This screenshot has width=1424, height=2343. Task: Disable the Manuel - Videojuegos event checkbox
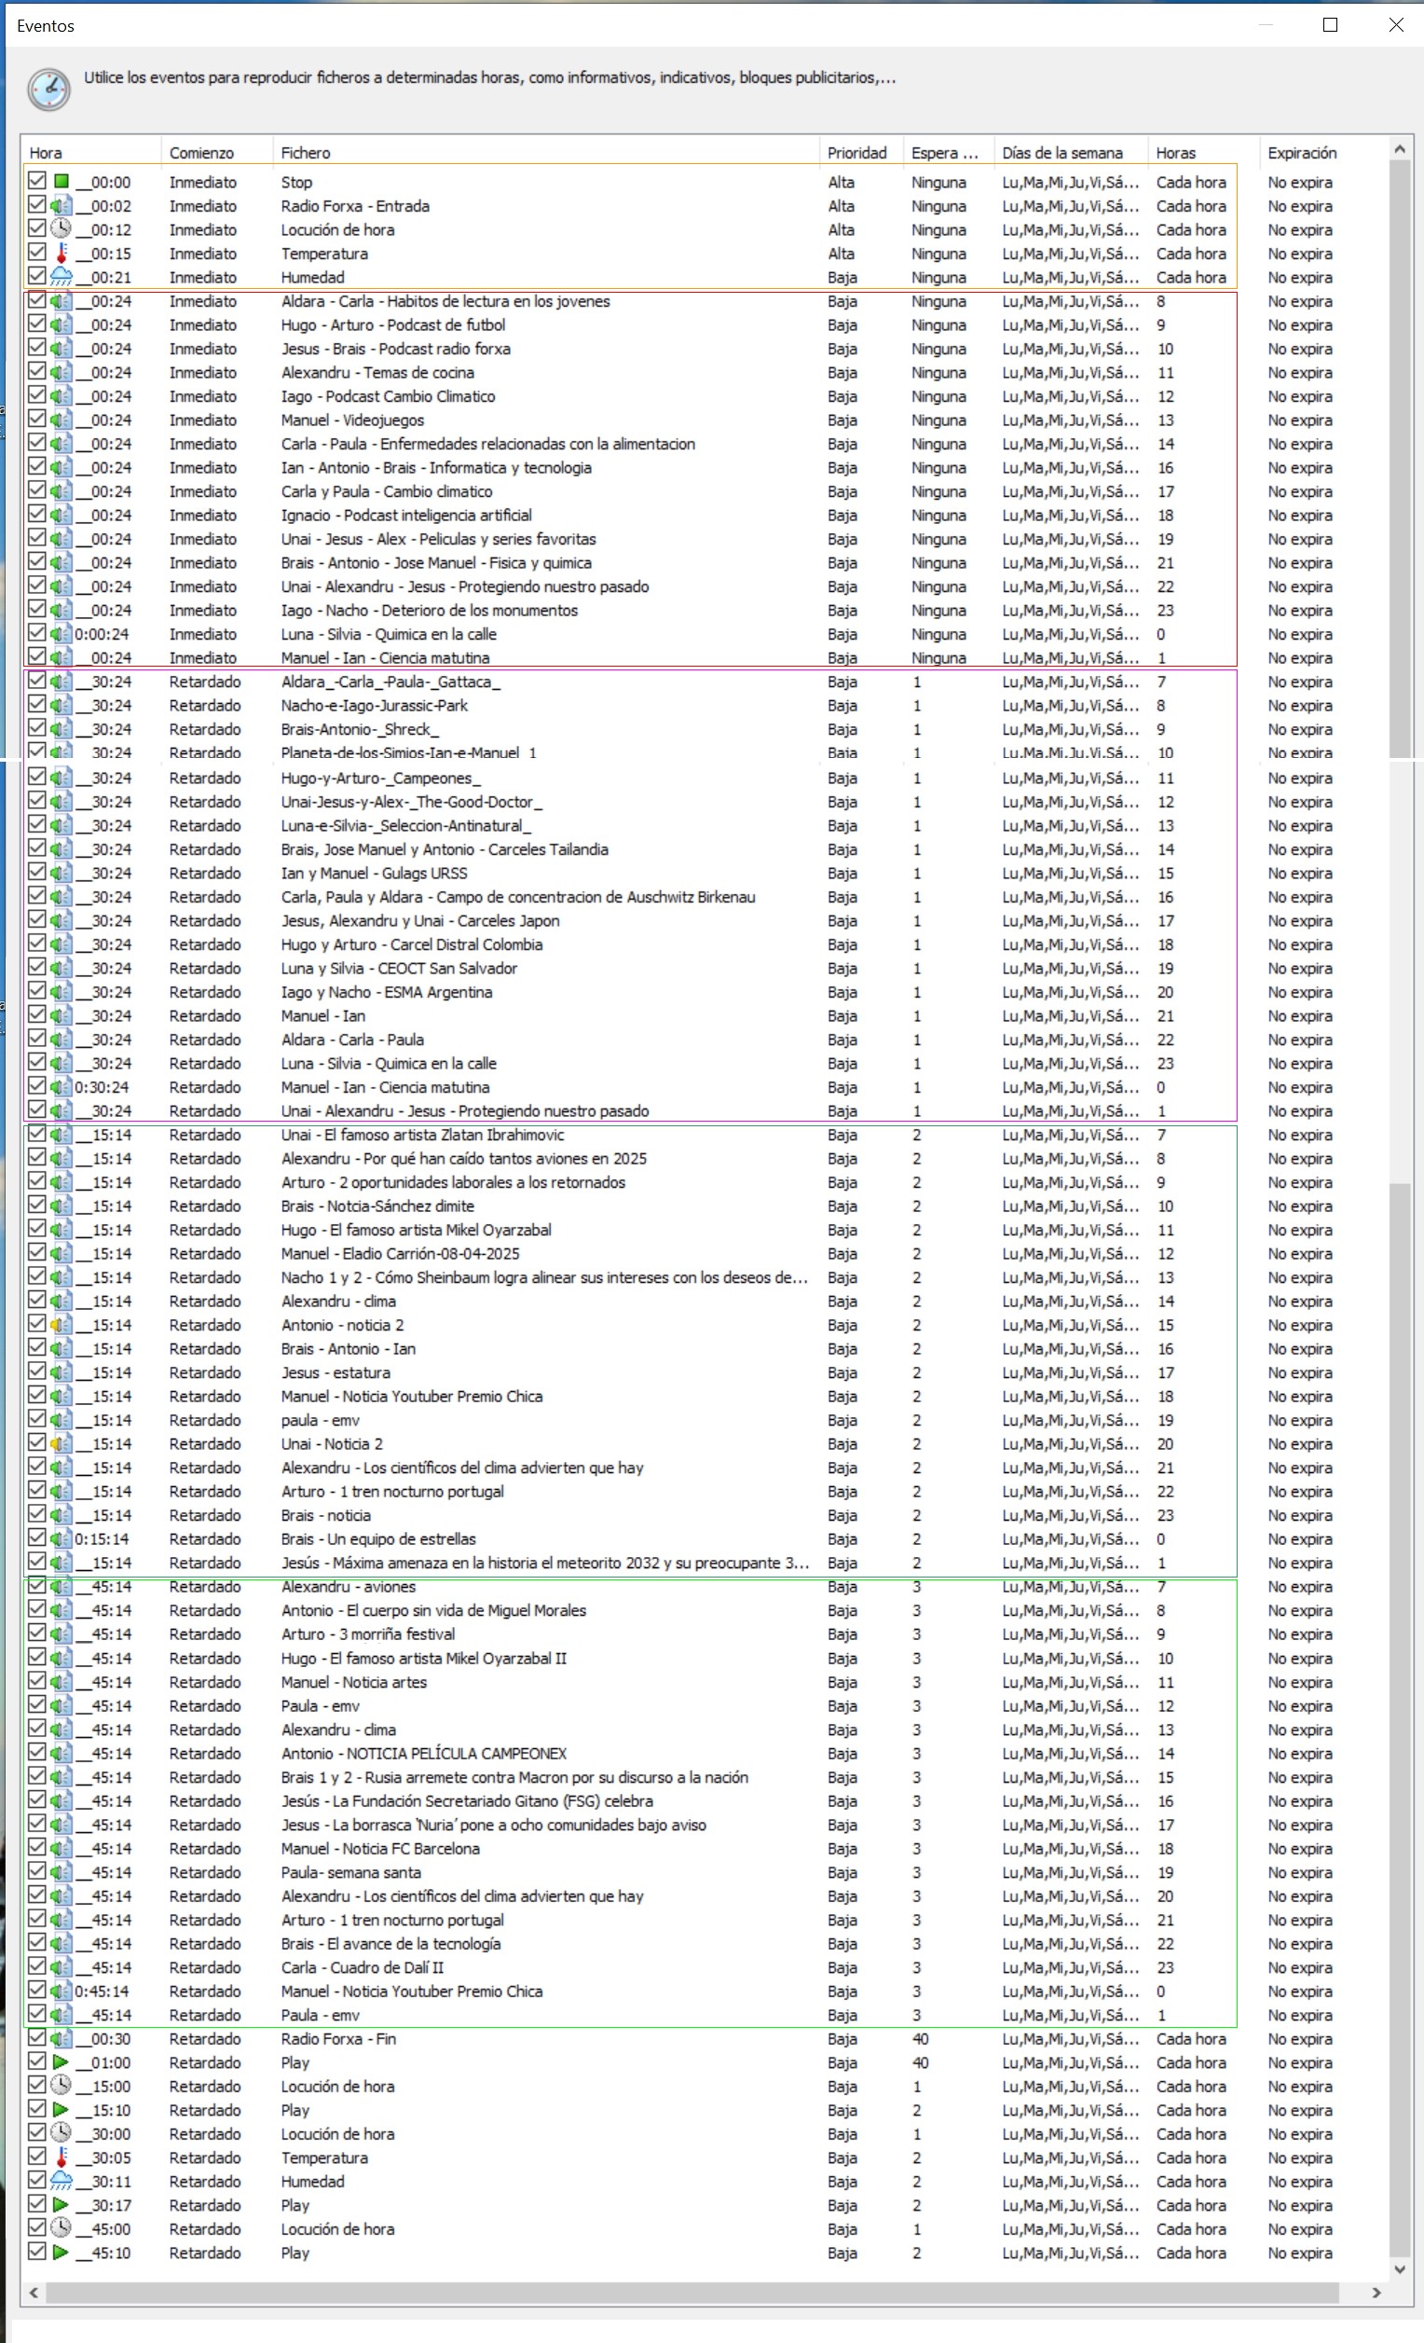pos(37,420)
